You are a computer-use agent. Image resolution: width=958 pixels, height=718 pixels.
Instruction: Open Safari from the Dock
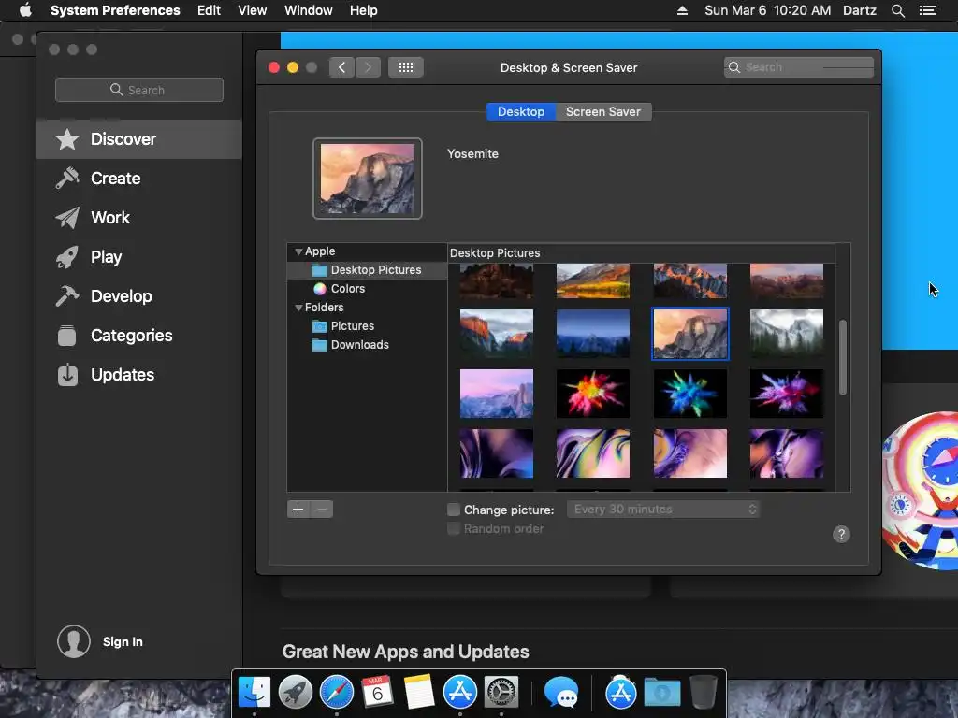[337, 693]
